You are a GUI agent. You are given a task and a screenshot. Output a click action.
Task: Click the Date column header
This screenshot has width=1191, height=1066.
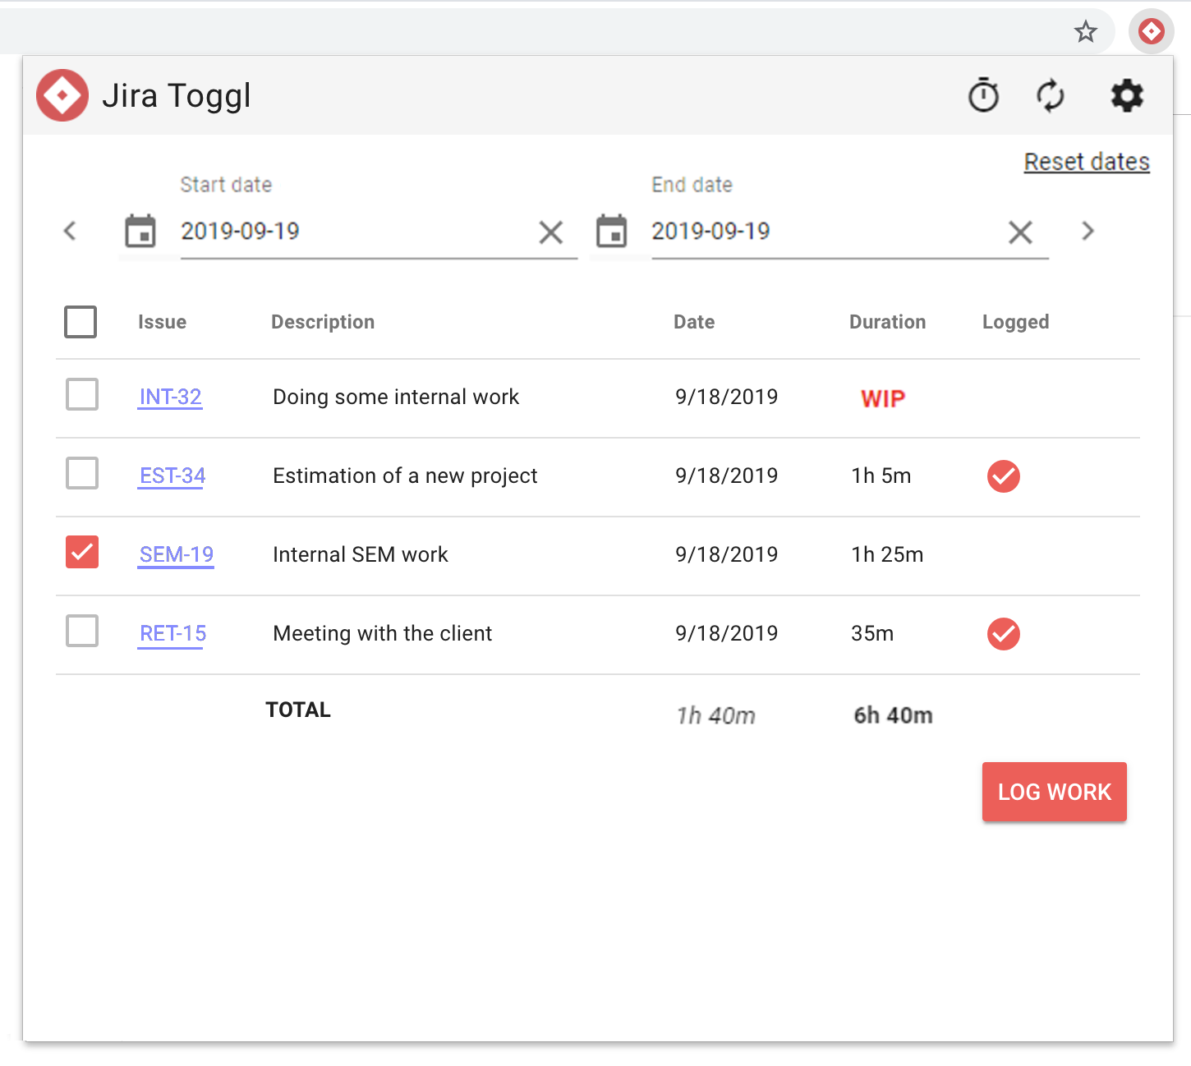[x=694, y=322]
